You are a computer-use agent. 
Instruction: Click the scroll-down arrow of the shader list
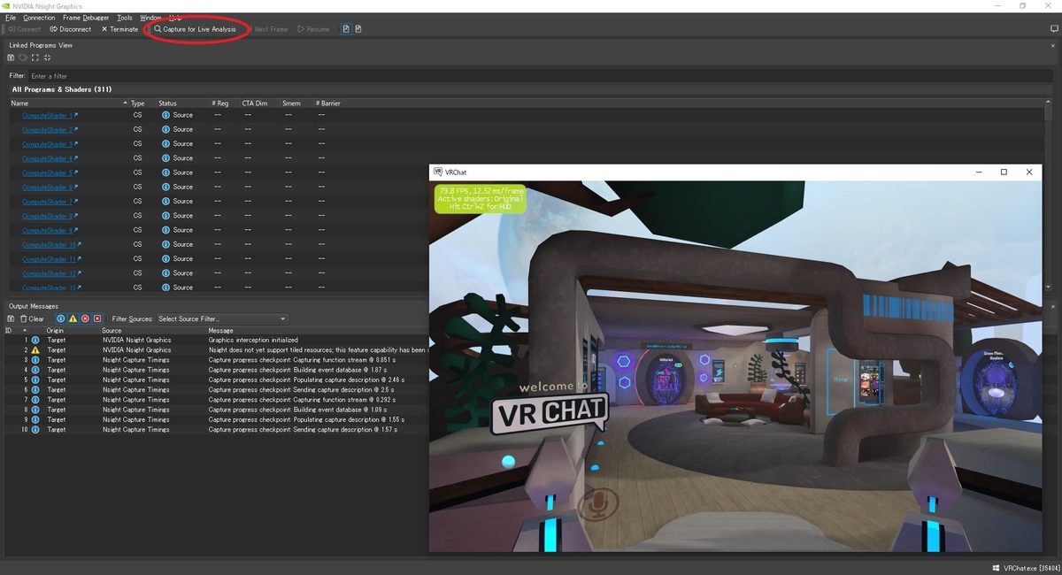(x=1049, y=287)
